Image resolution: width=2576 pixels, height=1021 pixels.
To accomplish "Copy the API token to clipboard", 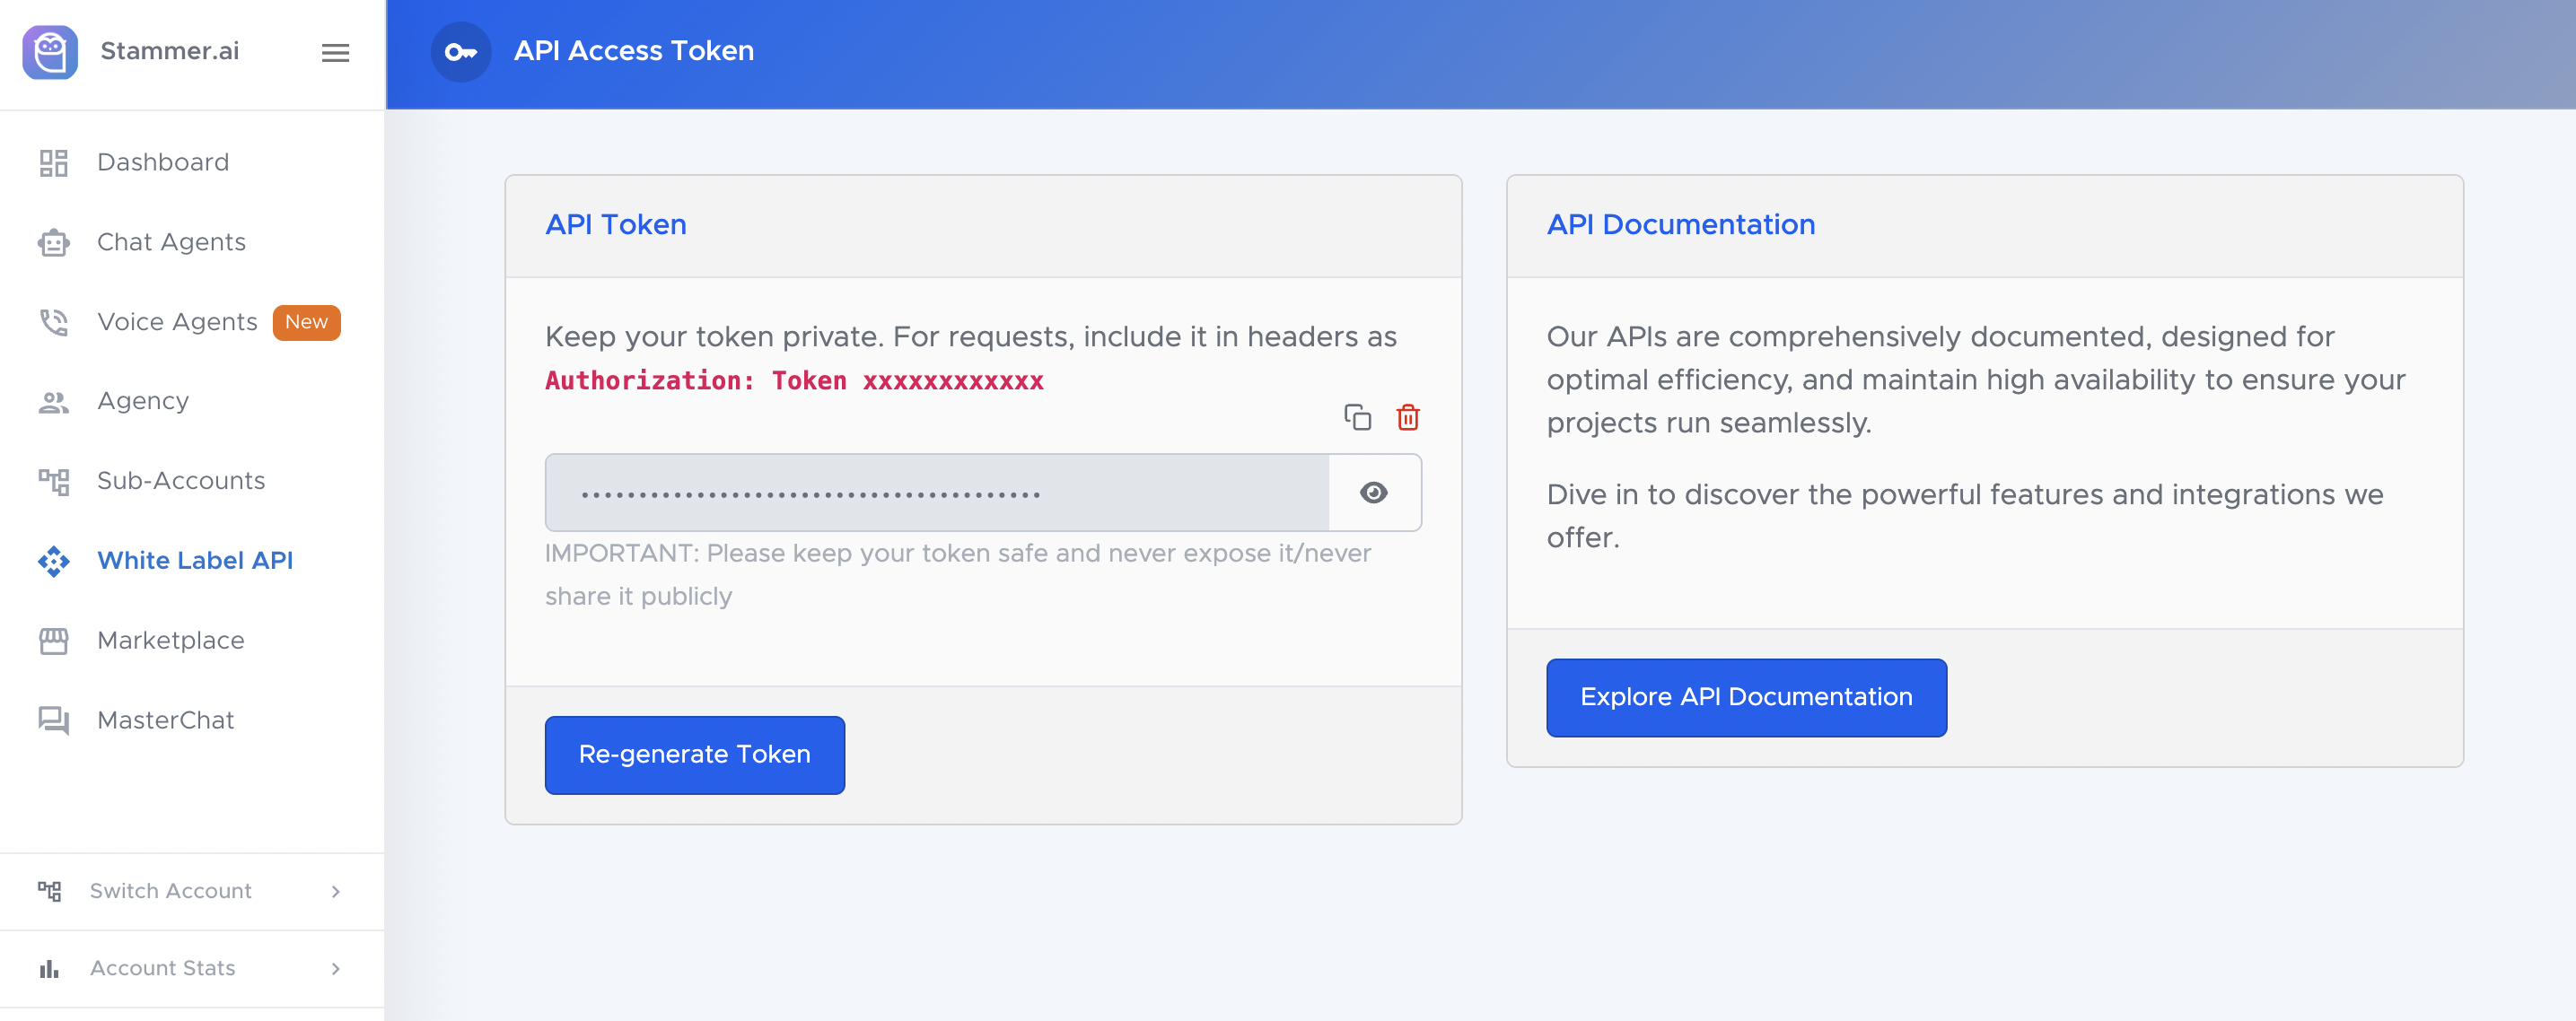I will click(x=1357, y=417).
